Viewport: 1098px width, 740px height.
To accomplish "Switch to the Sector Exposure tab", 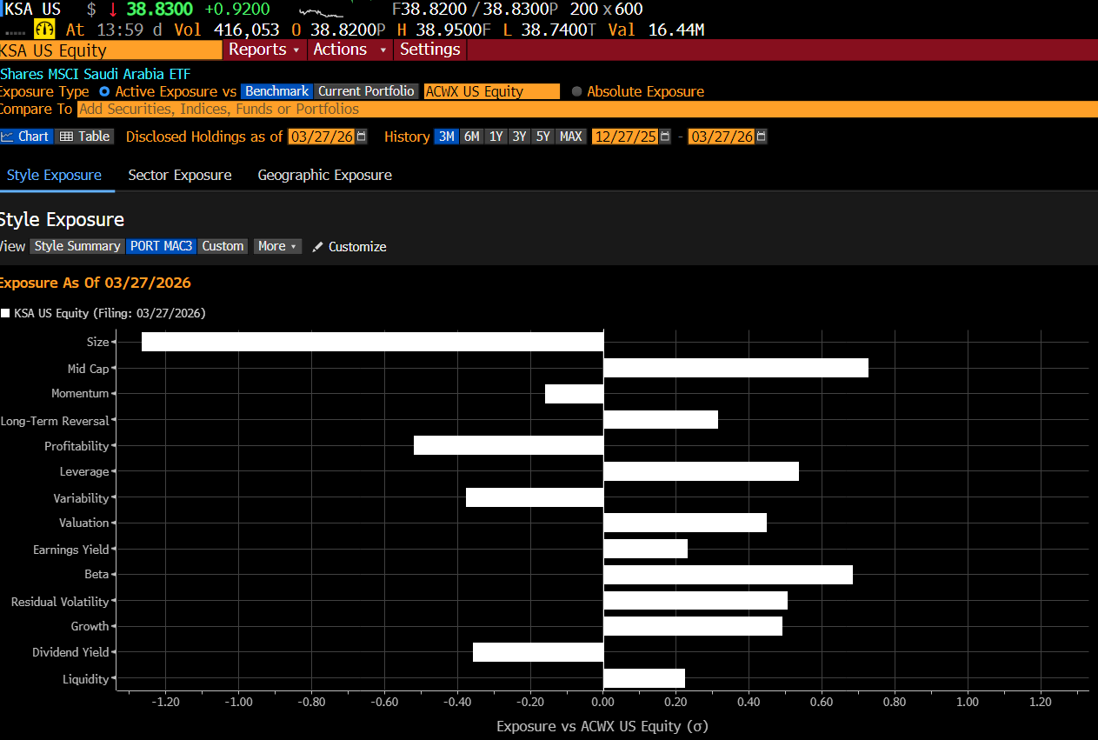I will click(x=179, y=175).
